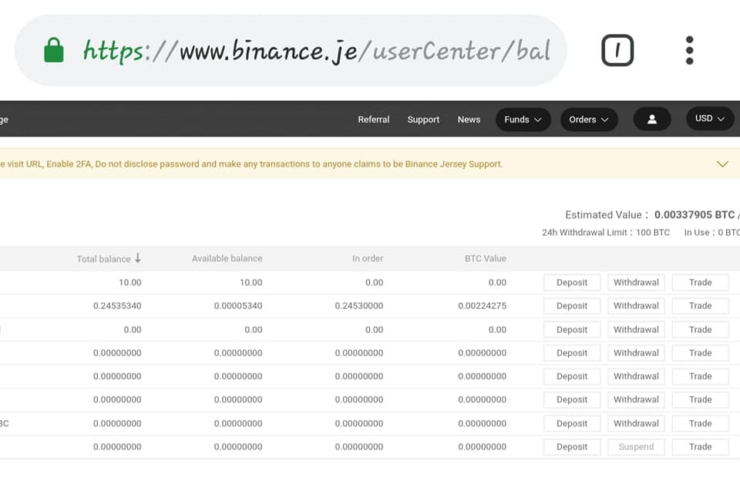Click Trade in the 10.00 balance row
The height and width of the screenshot is (498, 740).
[701, 282]
